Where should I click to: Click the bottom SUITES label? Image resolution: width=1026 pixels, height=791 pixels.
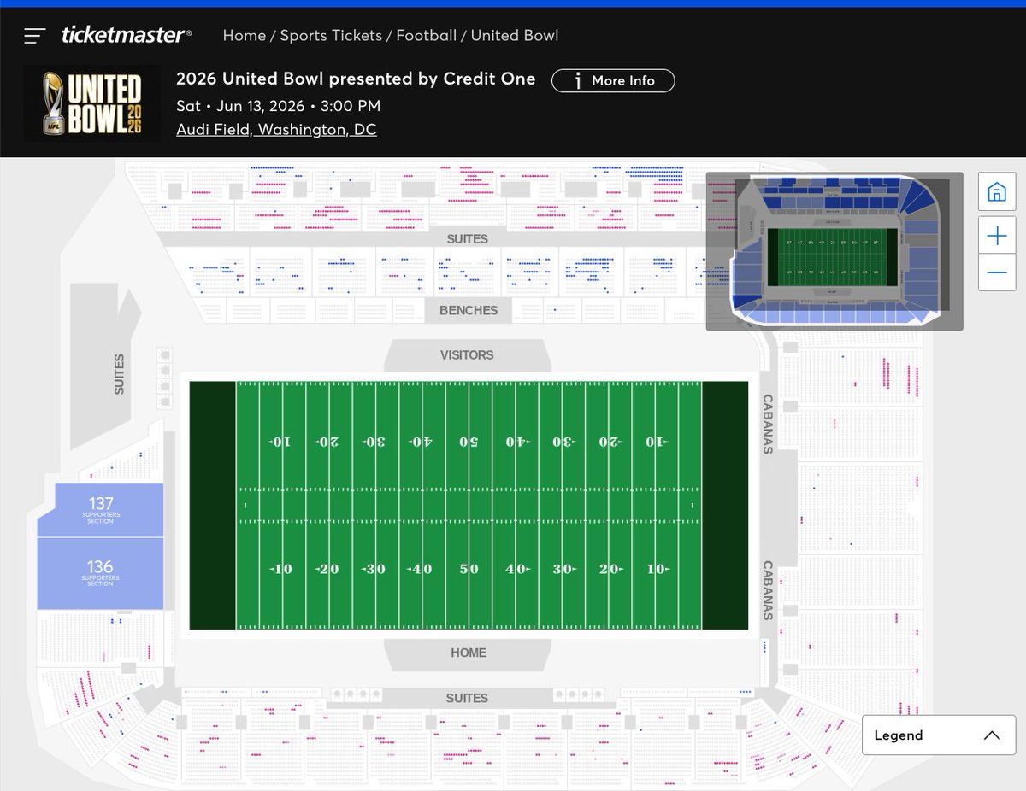(467, 698)
